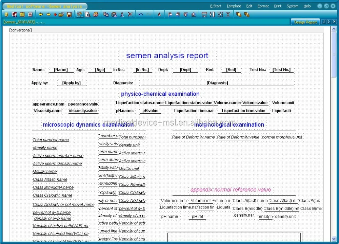The image size is (339, 244).
Task: Click the scissors cut icon
Action: [122, 15]
